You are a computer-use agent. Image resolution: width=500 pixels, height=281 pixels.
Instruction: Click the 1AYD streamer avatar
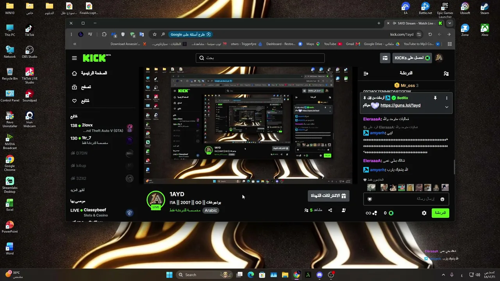156,200
